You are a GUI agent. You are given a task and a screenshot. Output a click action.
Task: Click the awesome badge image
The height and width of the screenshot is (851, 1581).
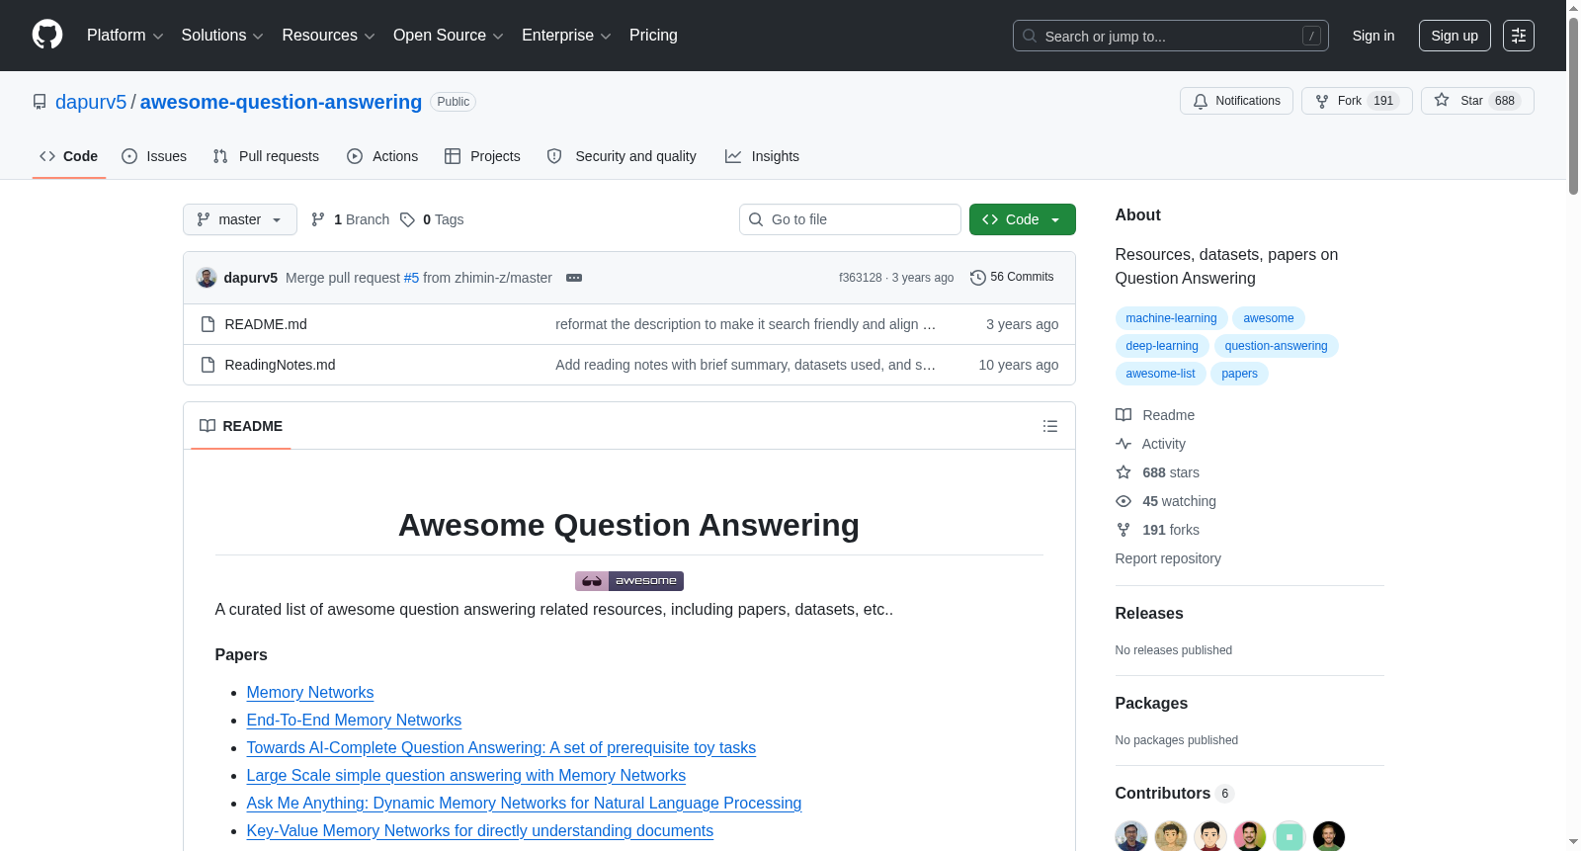[629, 581]
